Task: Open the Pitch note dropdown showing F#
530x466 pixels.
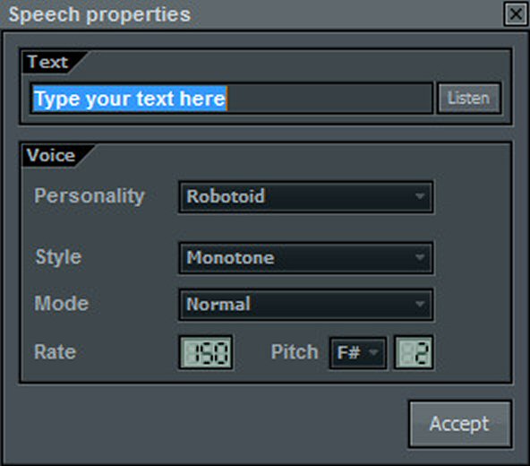Action: 358,353
